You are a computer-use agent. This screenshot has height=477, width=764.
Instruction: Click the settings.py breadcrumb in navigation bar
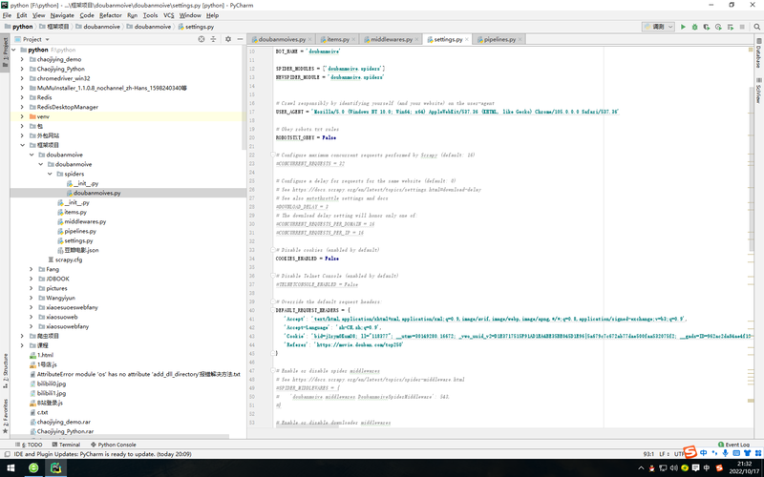point(196,27)
